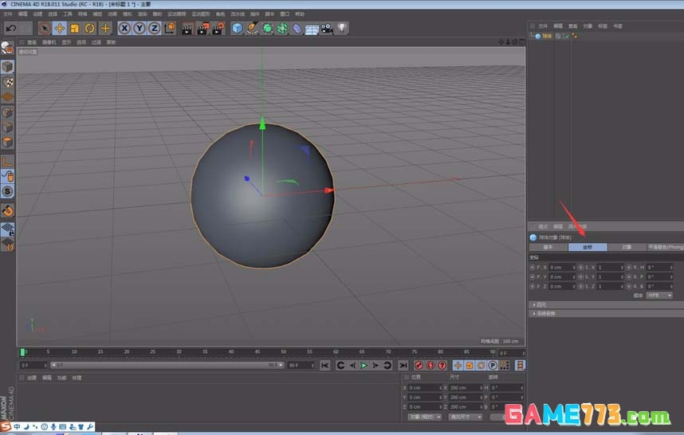Open the HPB rotation order dropdown
684x435 pixels.
pos(658,295)
